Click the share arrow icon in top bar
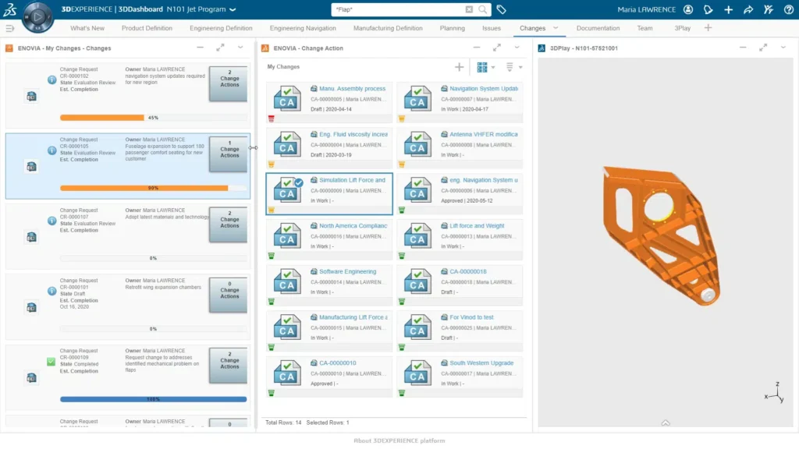The height and width of the screenshot is (449, 799). [749, 9]
